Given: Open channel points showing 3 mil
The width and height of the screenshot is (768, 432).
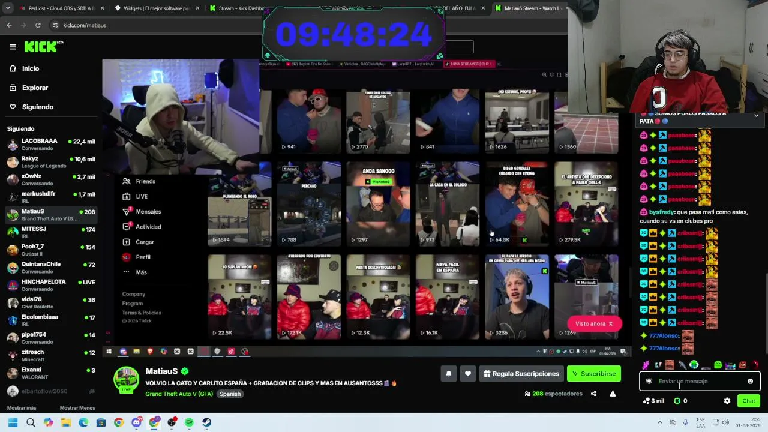Looking at the screenshot, I should pos(653,401).
